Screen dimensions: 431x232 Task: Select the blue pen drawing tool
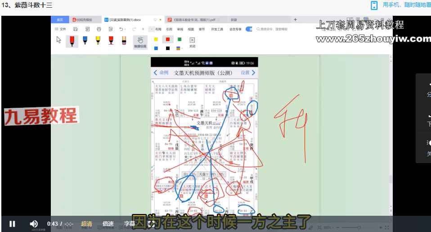click(x=85, y=41)
